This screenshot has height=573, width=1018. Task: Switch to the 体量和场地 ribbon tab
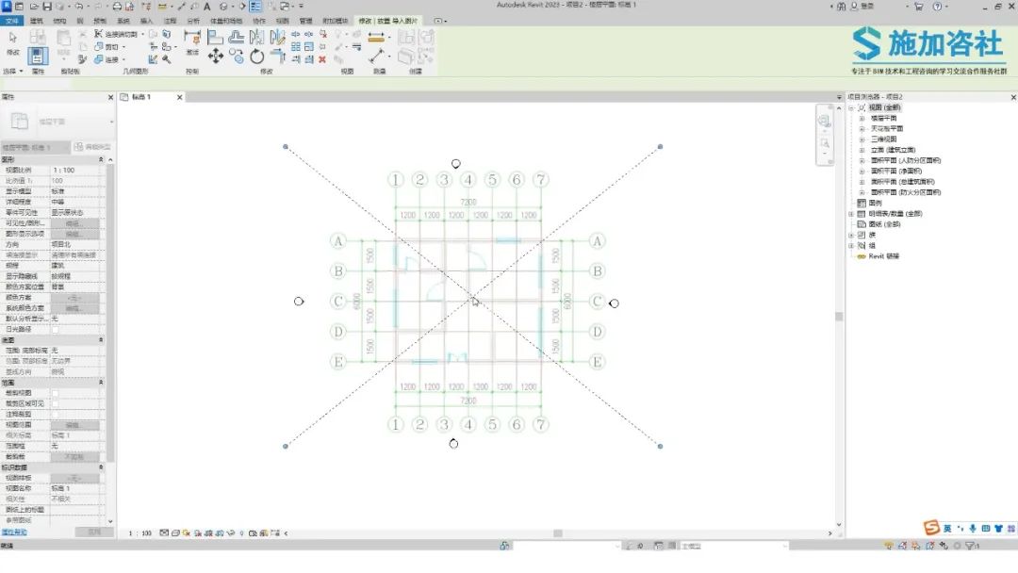coord(226,21)
